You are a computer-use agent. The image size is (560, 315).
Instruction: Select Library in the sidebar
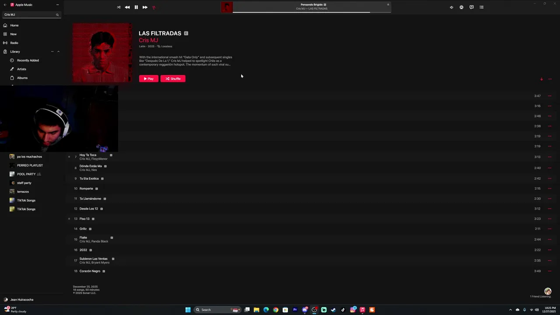[x=15, y=52]
